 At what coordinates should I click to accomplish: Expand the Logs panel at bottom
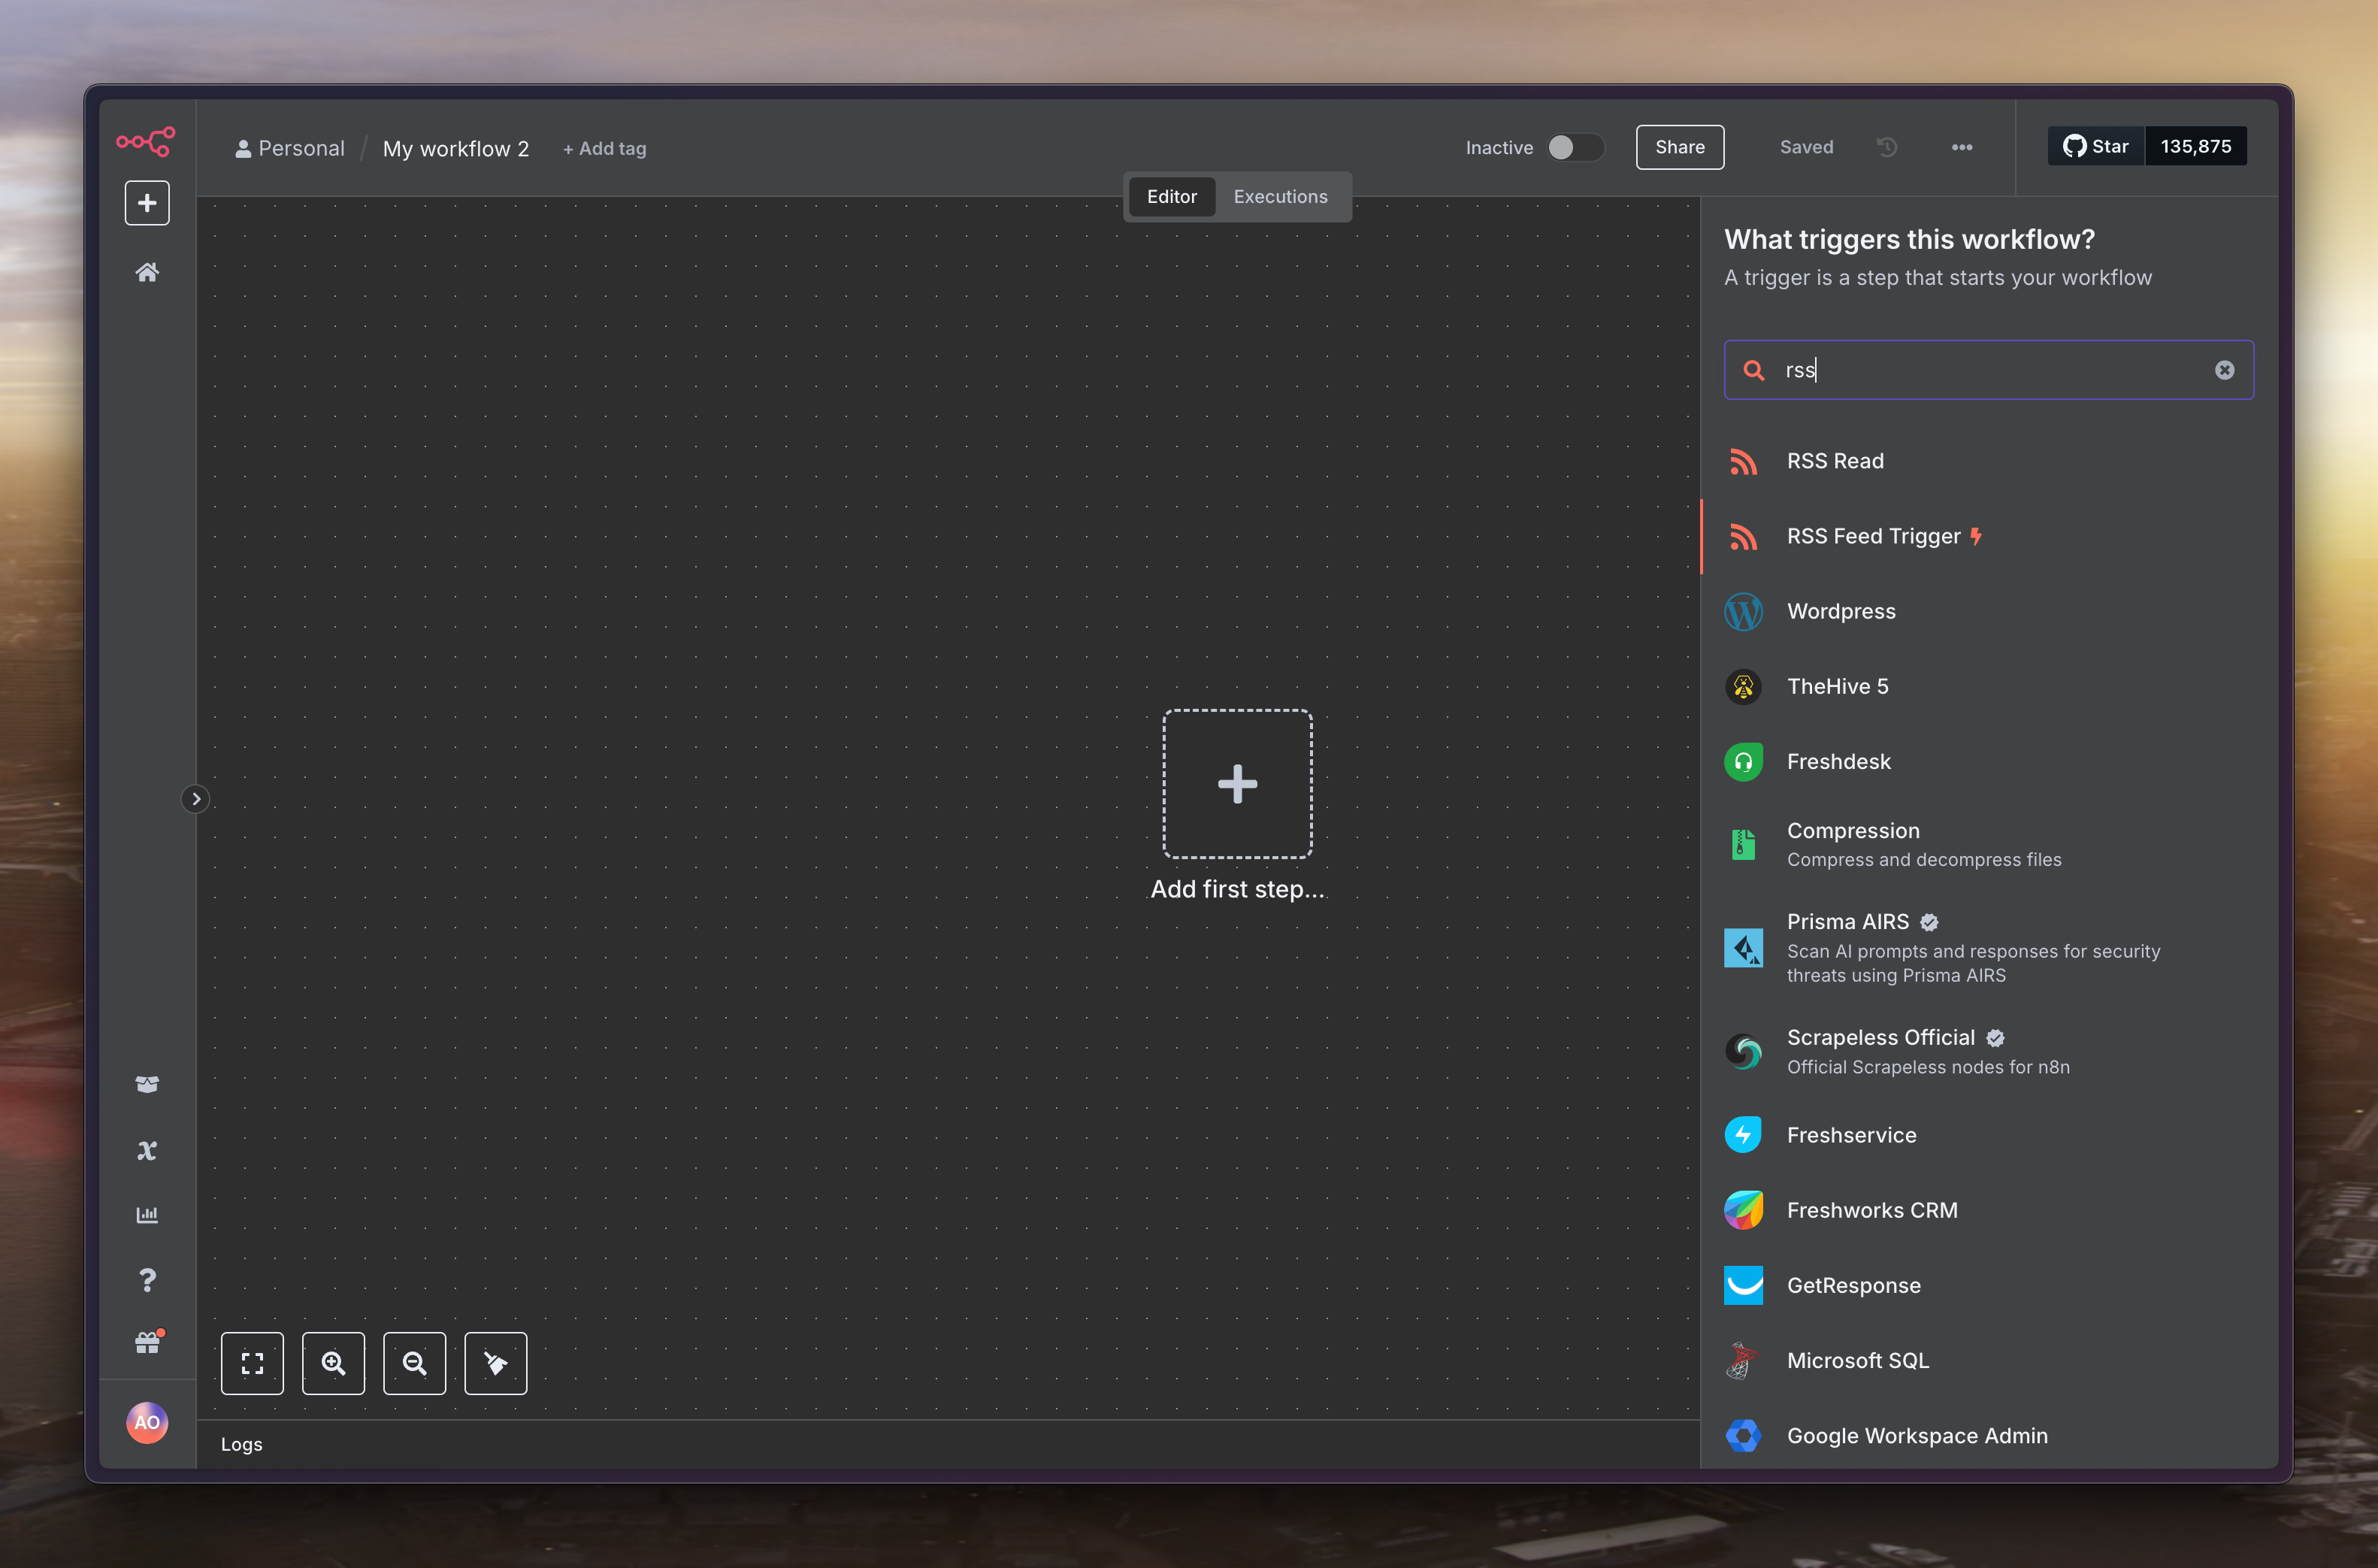coord(242,1444)
